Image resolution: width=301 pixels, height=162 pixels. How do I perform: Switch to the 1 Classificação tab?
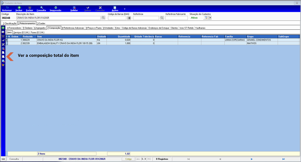tap(9, 23)
